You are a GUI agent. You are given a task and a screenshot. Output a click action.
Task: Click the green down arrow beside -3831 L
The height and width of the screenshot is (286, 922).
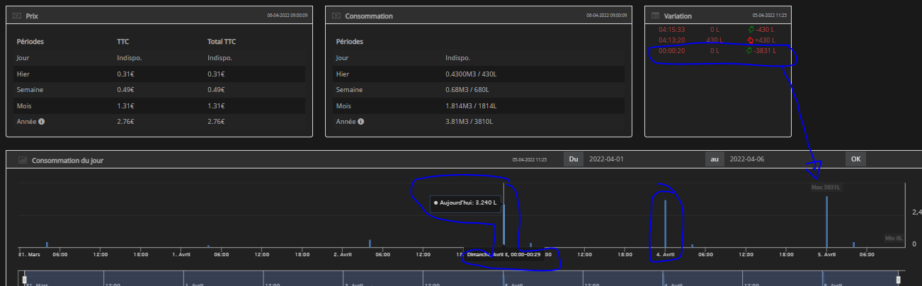749,51
